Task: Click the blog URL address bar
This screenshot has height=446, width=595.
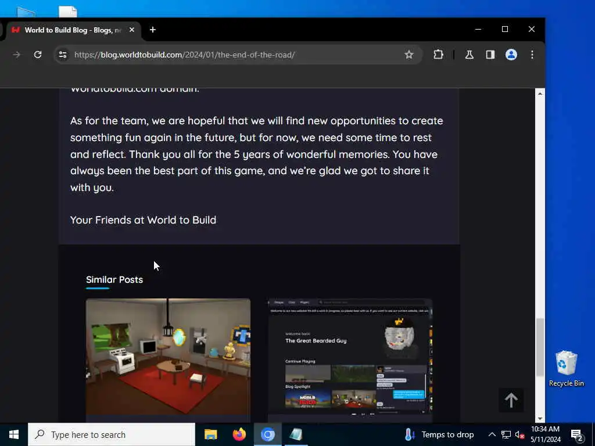Action: tap(239, 55)
